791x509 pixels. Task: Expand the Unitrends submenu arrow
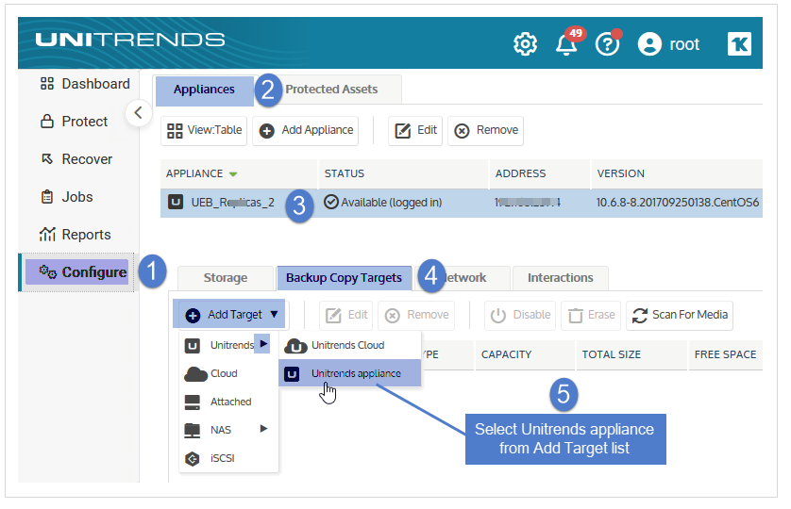pos(262,344)
